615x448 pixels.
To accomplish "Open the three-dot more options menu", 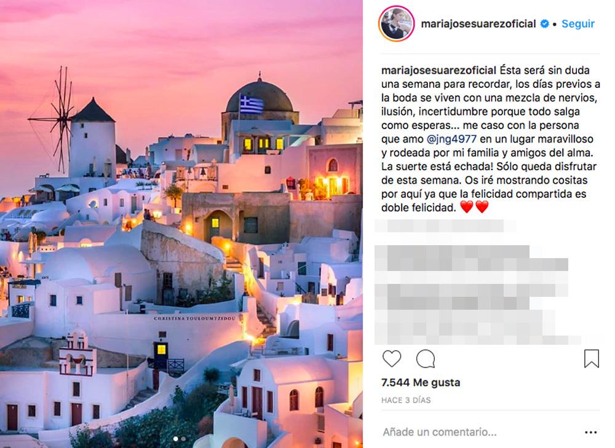I will point(590,432).
